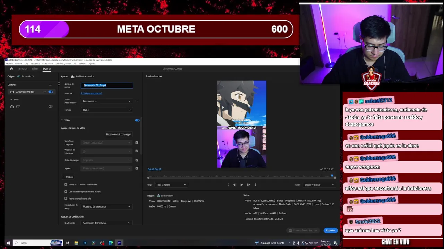Open Windows Start menu
The width and height of the screenshot is (444, 249).
[8, 243]
